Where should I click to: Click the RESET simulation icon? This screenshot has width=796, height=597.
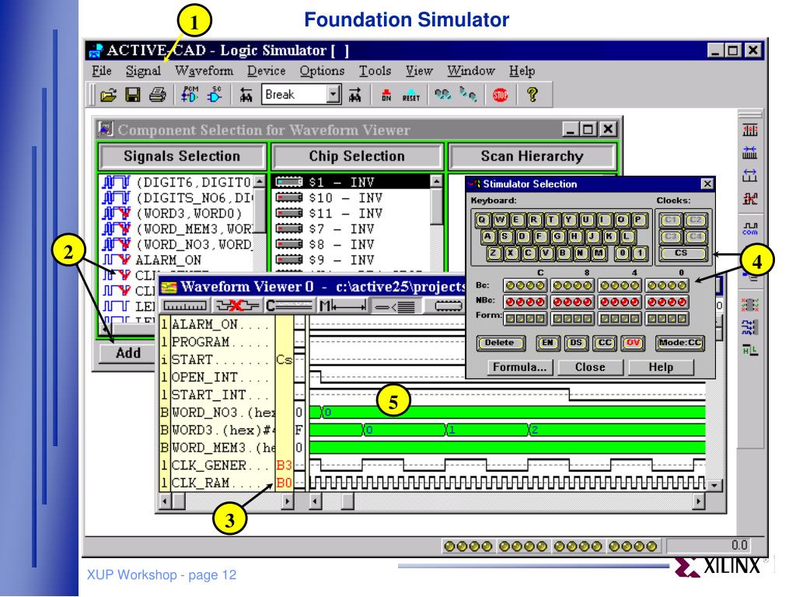(x=410, y=95)
